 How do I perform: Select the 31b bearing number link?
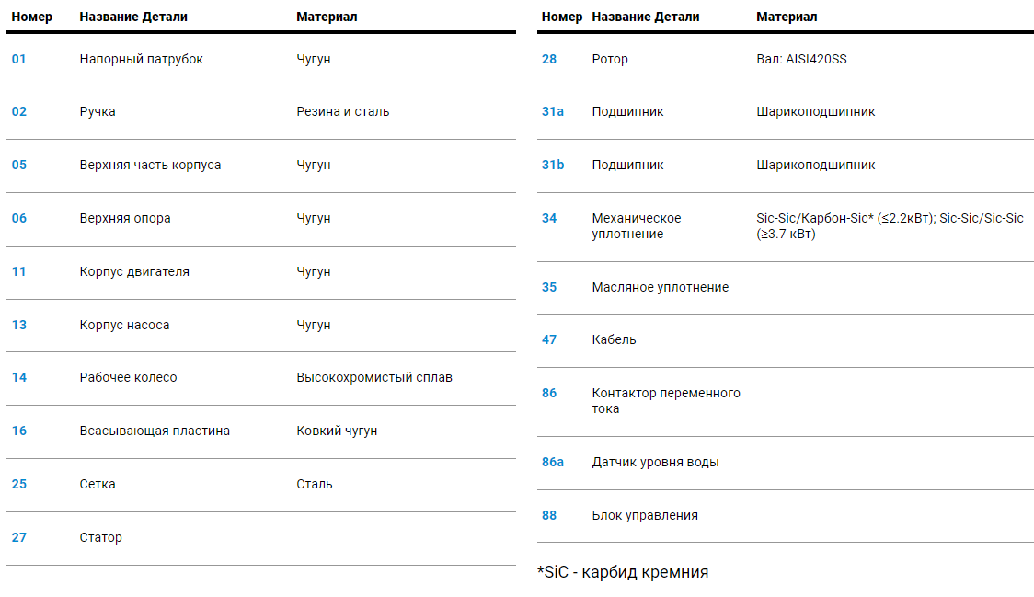pos(553,165)
